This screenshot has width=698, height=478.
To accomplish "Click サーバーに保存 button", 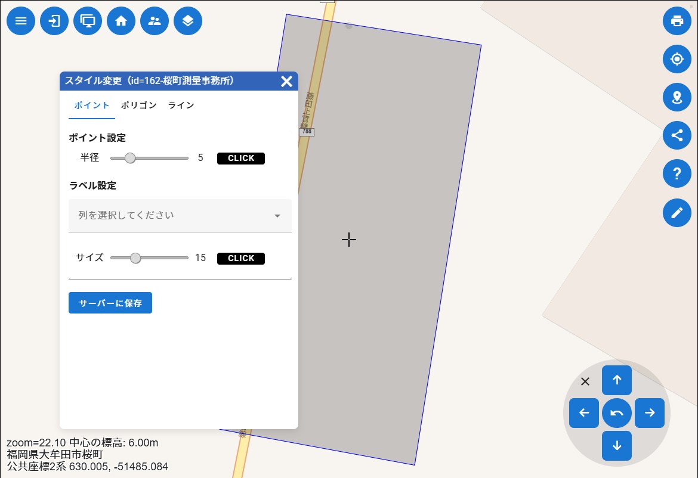I will [110, 303].
